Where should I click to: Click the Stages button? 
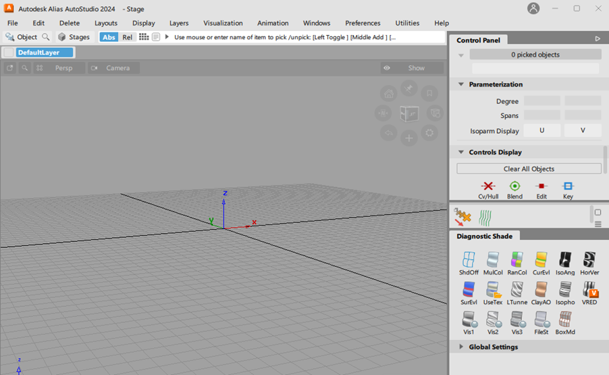click(74, 37)
